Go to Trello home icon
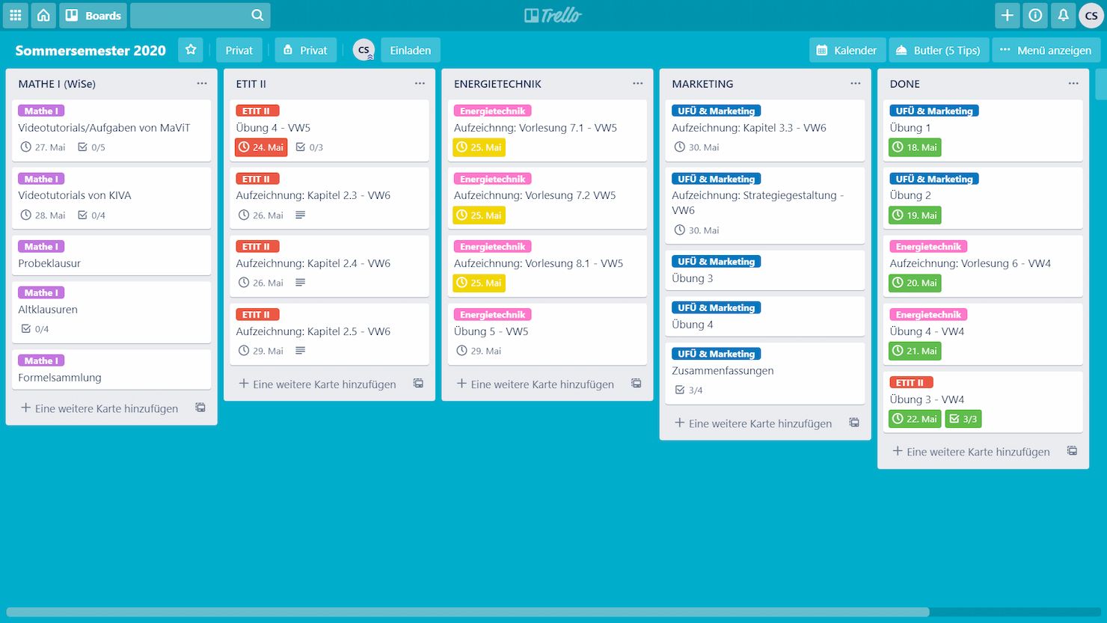The height and width of the screenshot is (623, 1107). (43, 15)
